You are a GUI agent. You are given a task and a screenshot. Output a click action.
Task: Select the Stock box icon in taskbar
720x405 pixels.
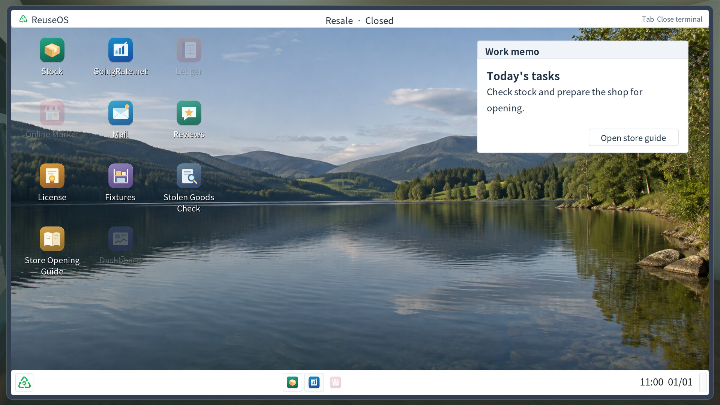click(292, 382)
